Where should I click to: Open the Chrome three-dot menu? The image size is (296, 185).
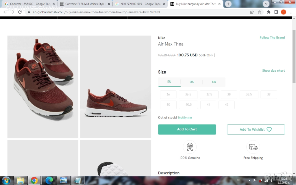[291, 12]
